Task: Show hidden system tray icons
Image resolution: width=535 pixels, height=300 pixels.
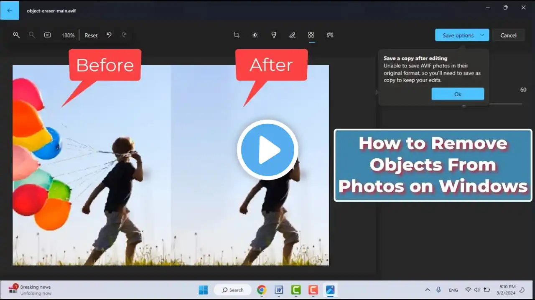Action: click(x=428, y=290)
